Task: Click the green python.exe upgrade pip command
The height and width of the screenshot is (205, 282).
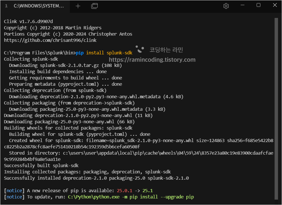Action: click(131, 197)
